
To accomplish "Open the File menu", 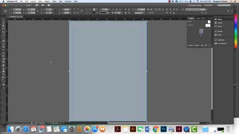I will [21, 1].
